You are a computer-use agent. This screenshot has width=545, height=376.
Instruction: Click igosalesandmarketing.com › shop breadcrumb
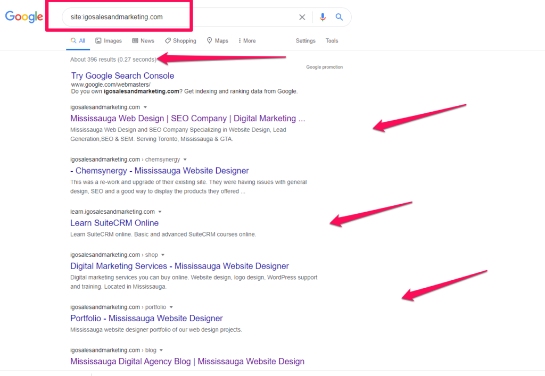pyautogui.click(x=114, y=255)
